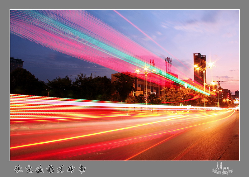Select the red and white communication tower
Screen dimensions: 249x177
(168, 64)
